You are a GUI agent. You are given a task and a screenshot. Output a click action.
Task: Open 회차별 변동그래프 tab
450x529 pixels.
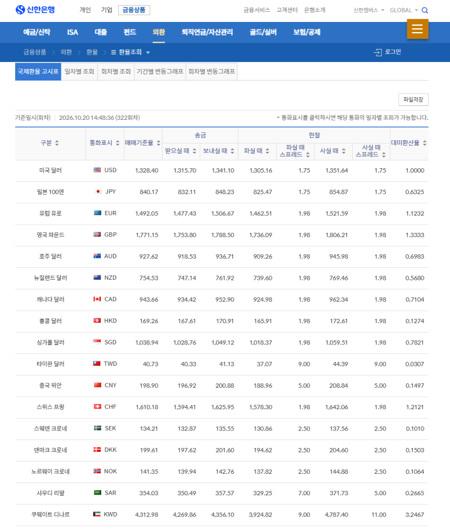click(x=211, y=71)
